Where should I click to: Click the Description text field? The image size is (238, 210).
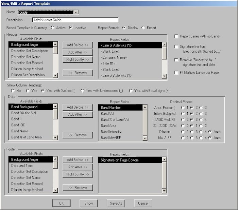tap(75, 20)
